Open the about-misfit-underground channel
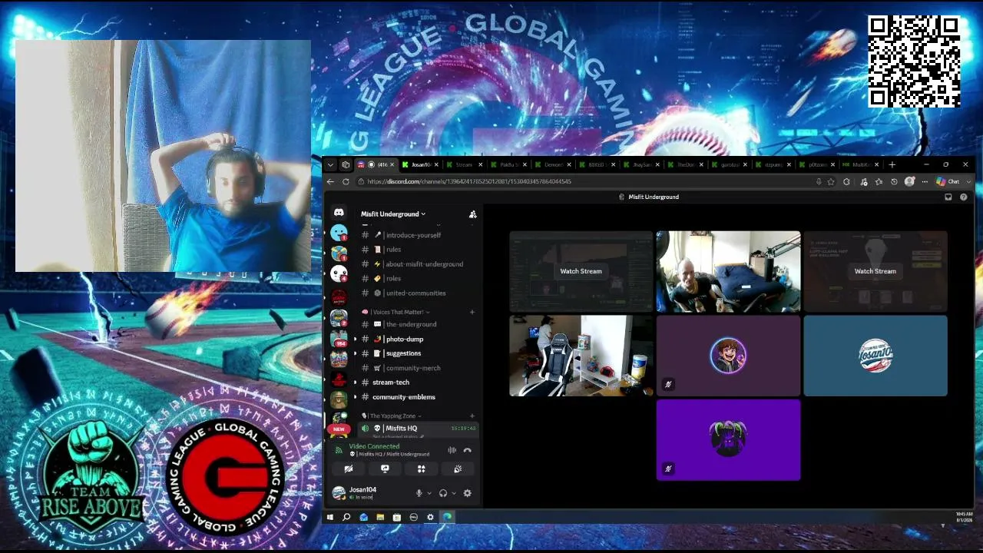The width and height of the screenshot is (983, 553). (418, 264)
